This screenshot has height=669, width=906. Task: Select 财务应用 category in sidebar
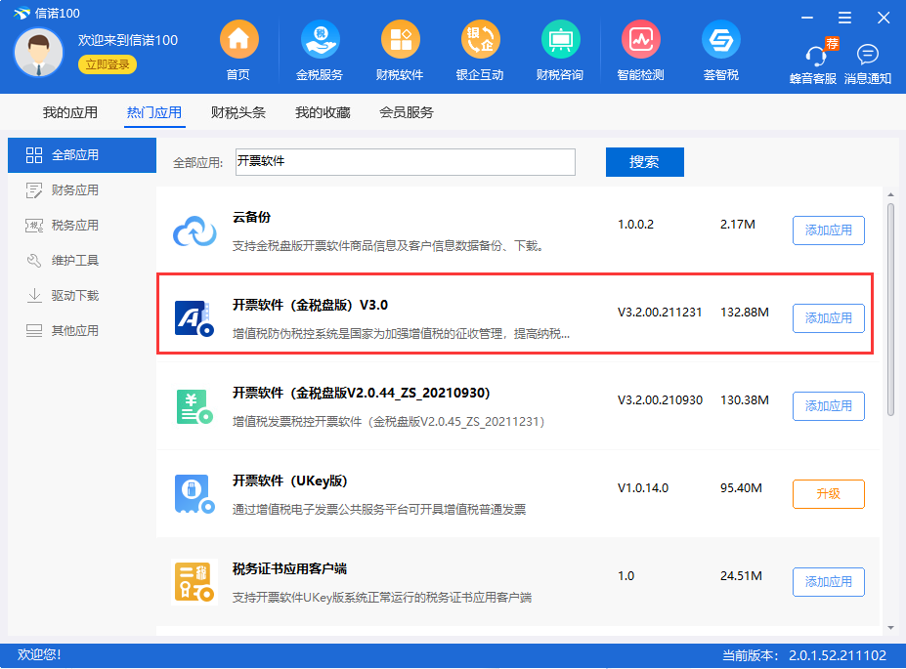82,189
